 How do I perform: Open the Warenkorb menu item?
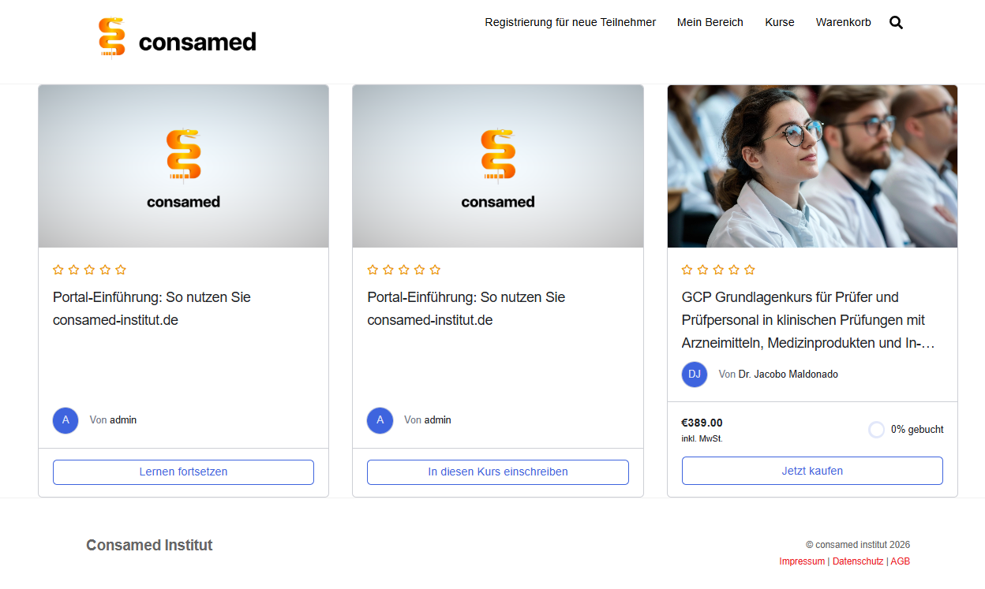[843, 23]
